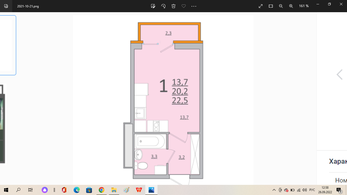
Task: Click the 3,3 bathroom area label
Action: click(154, 157)
